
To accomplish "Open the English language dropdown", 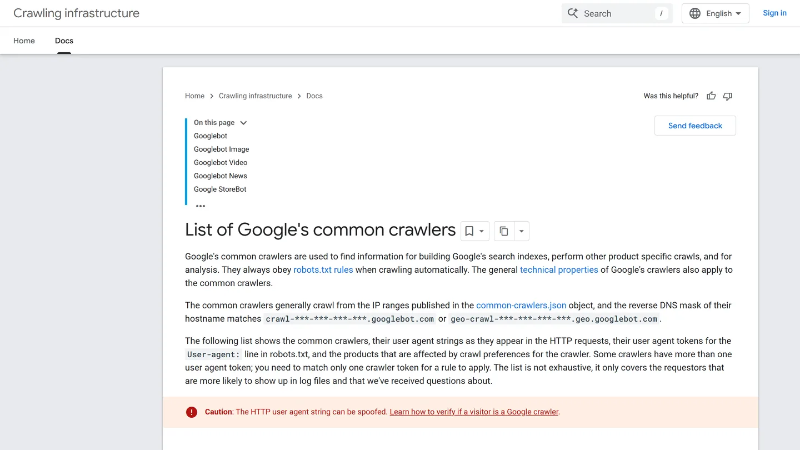I will tap(716, 13).
